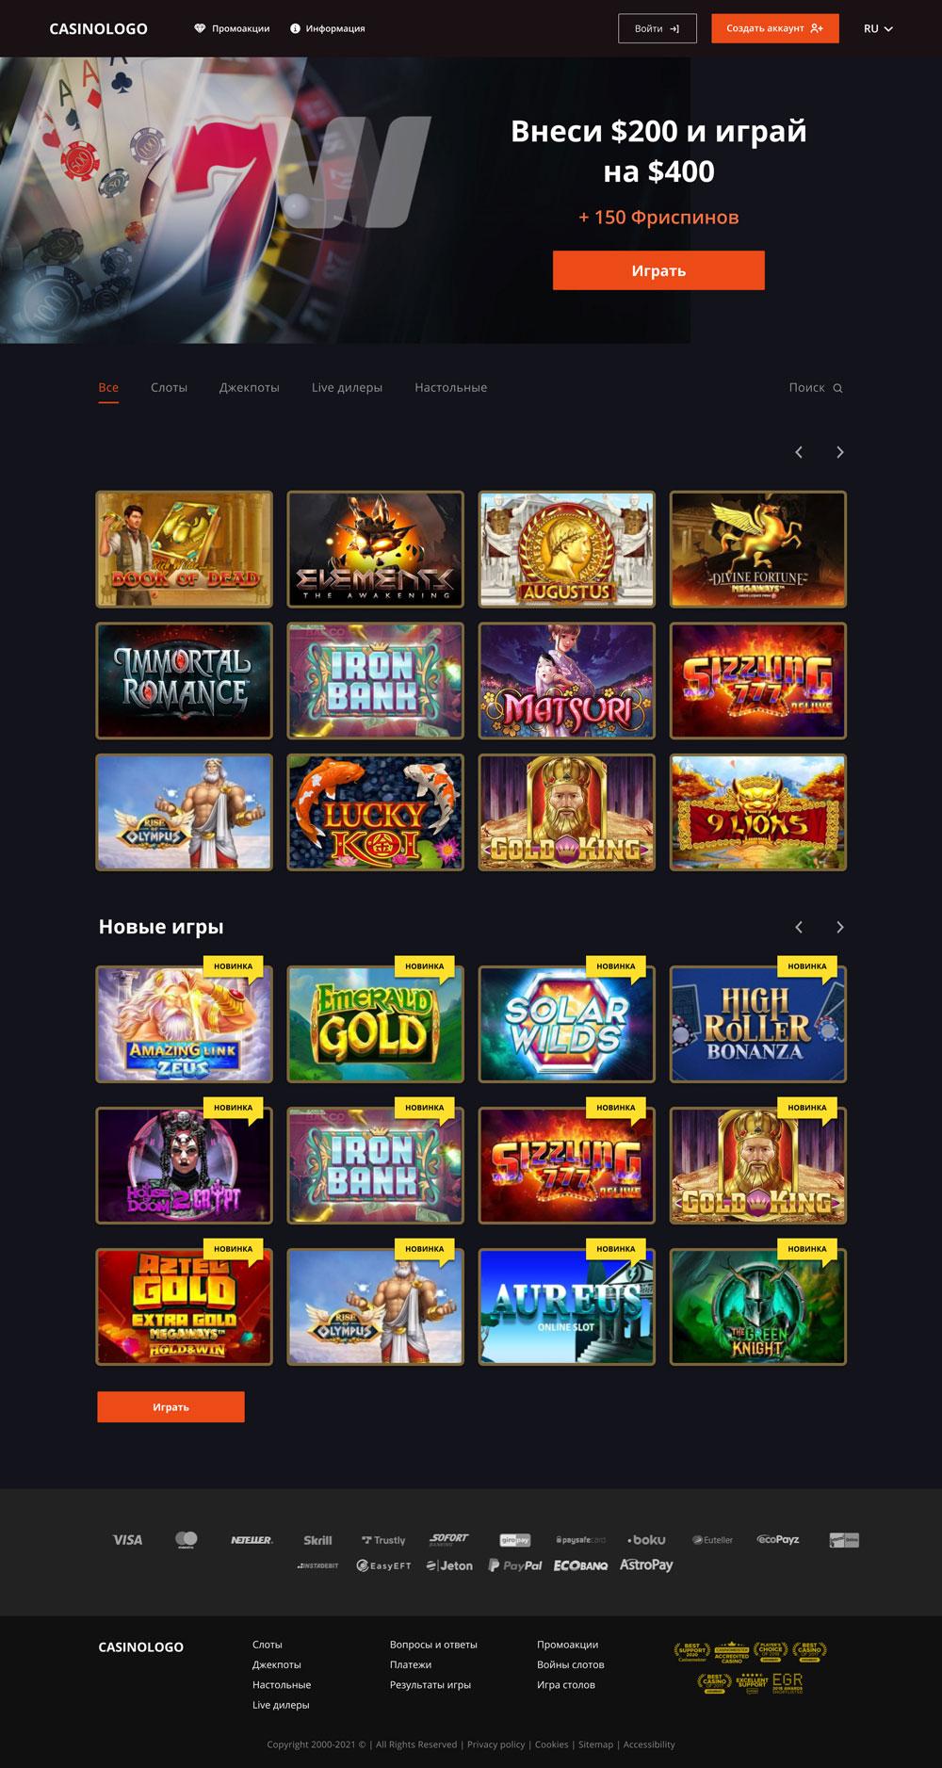Click the search magnifier icon

coord(837,388)
